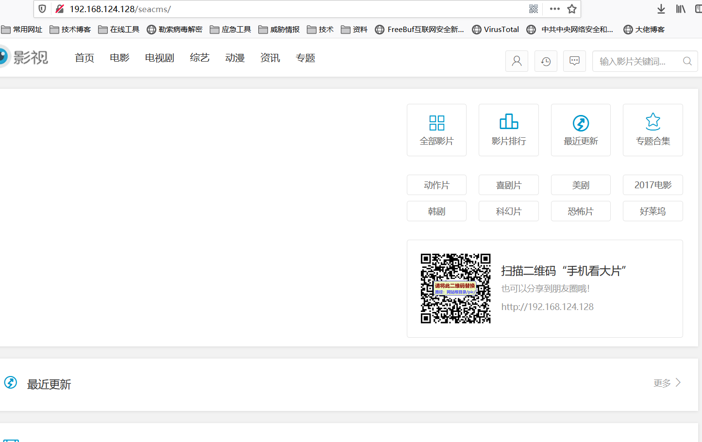Viewport: 702px width, 442px height.
Task: Select the 动作片 category button
Action: pos(436,185)
